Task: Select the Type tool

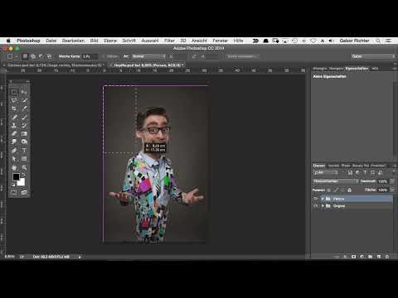Action: tap(24, 151)
